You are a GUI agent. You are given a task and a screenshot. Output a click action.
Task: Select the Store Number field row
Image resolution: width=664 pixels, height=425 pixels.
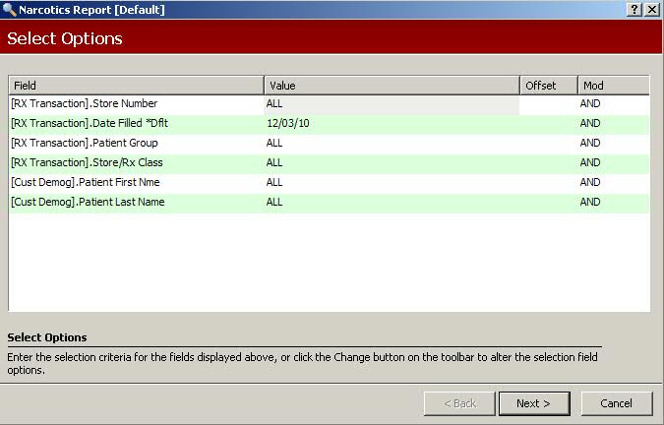point(136,103)
